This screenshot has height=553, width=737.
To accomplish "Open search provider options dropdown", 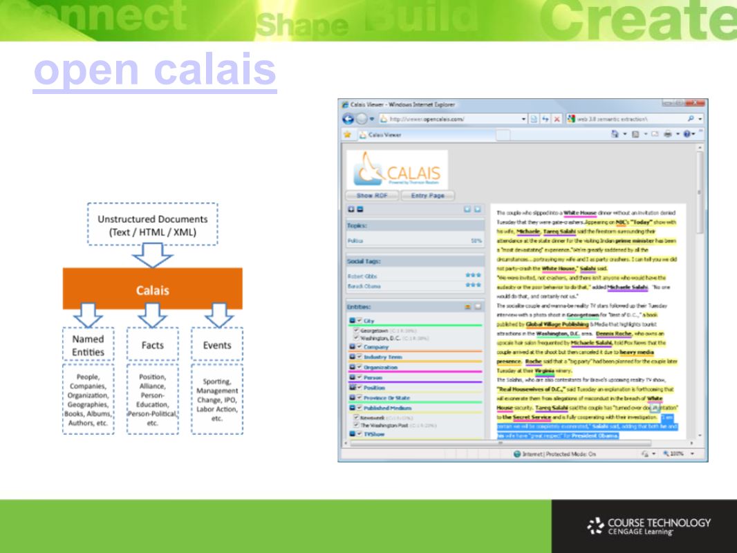I will [x=700, y=119].
